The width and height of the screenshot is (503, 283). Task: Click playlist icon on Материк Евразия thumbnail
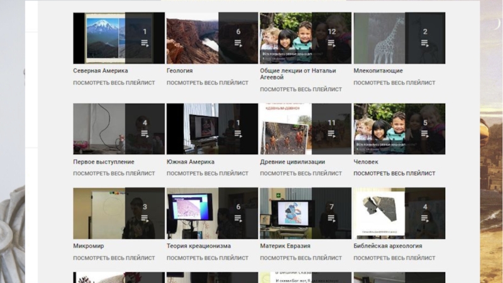(x=332, y=218)
